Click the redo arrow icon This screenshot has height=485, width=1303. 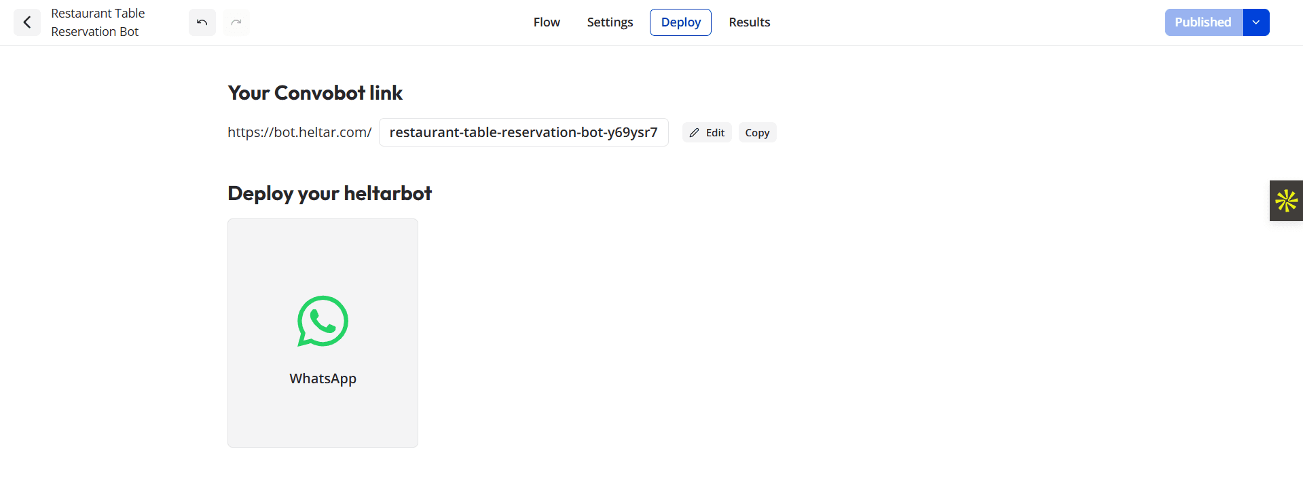click(236, 22)
